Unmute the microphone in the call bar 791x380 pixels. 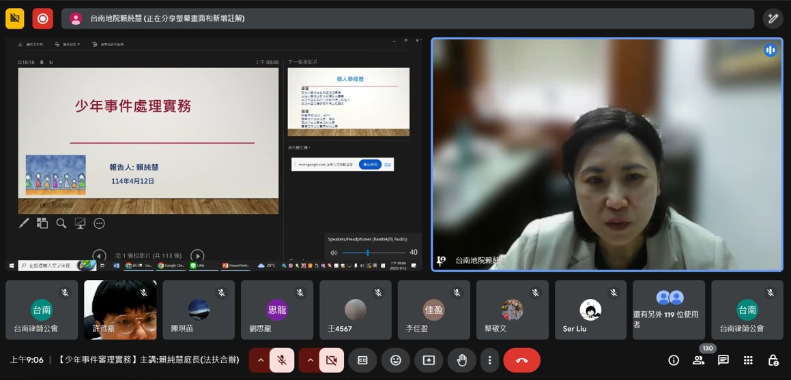coord(282,360)
